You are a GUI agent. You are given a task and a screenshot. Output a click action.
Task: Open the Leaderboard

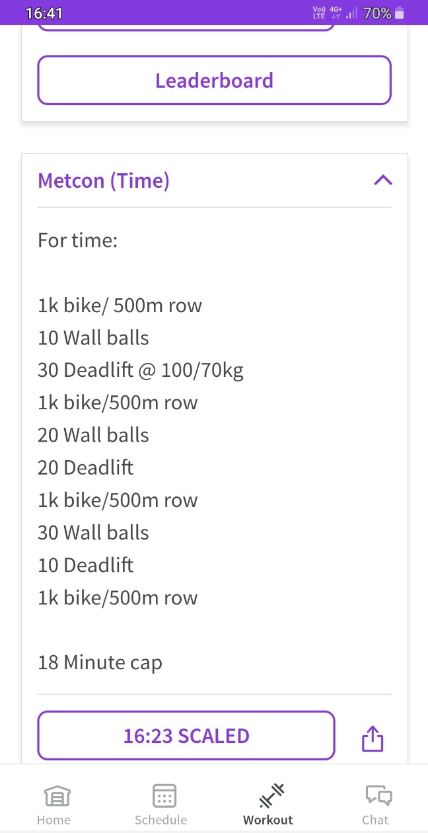214,81
